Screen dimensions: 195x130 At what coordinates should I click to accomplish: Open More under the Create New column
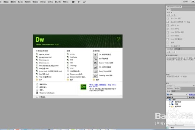click(72, 80)
